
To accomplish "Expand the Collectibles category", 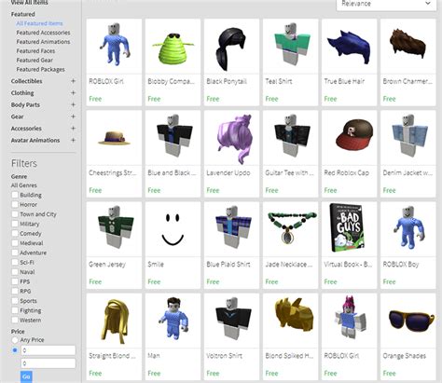I will click(x=73, y=81).
